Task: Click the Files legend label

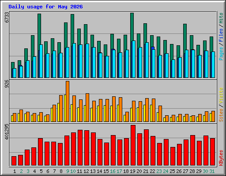Action: click(x=221, y=35)
